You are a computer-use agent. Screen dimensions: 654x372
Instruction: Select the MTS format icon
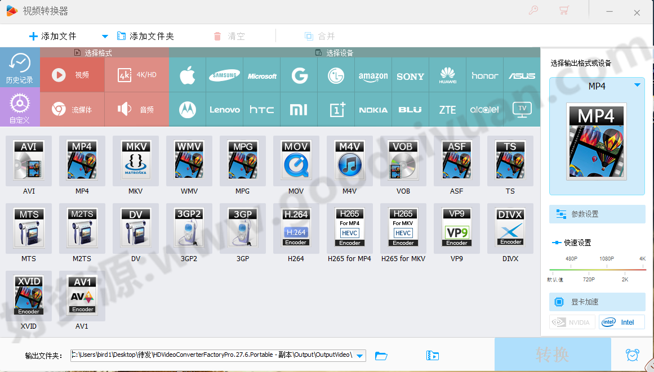coord(29,228)
